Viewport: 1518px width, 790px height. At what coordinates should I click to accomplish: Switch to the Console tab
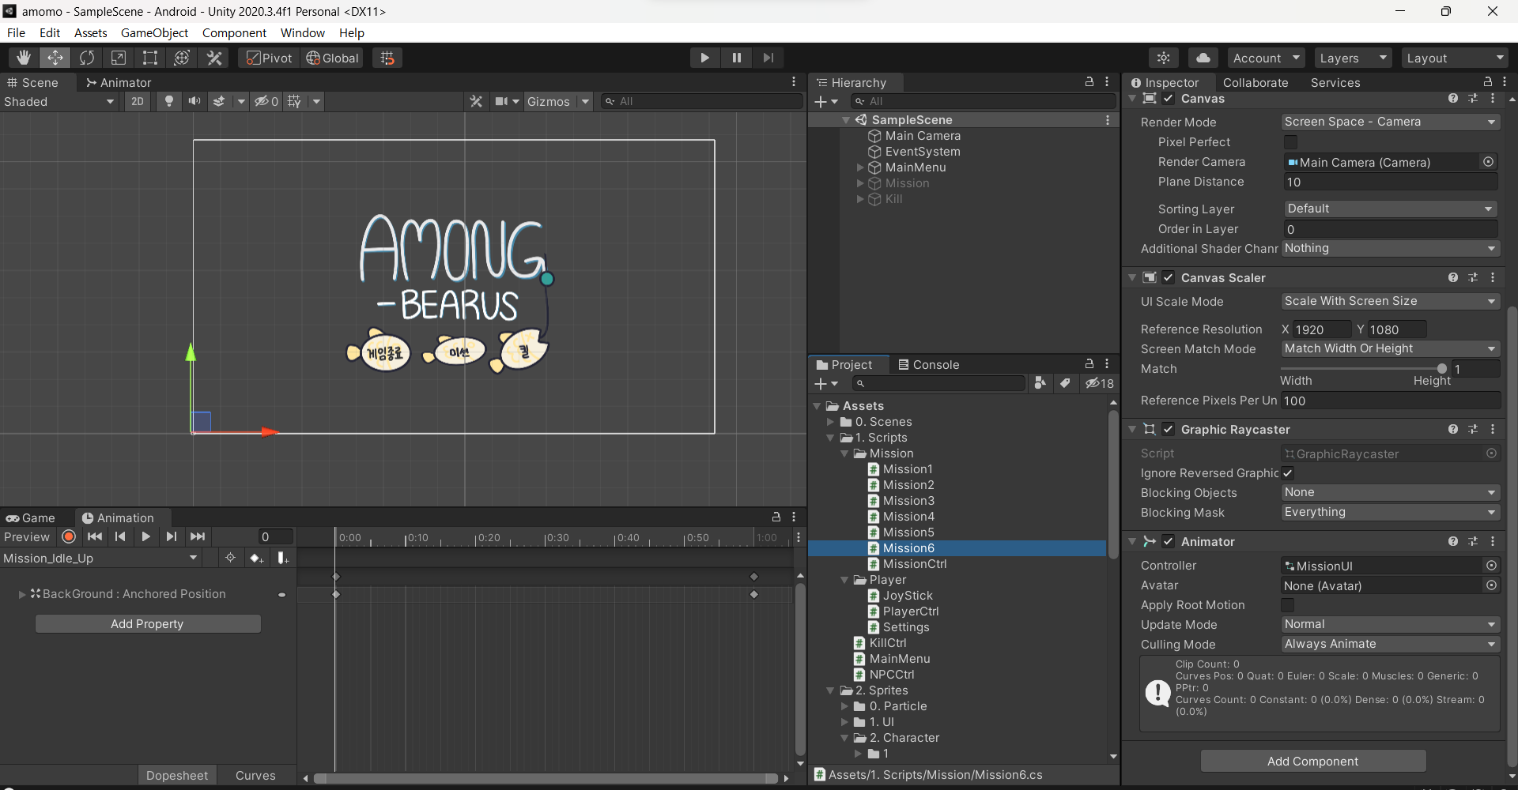point(928,364)
